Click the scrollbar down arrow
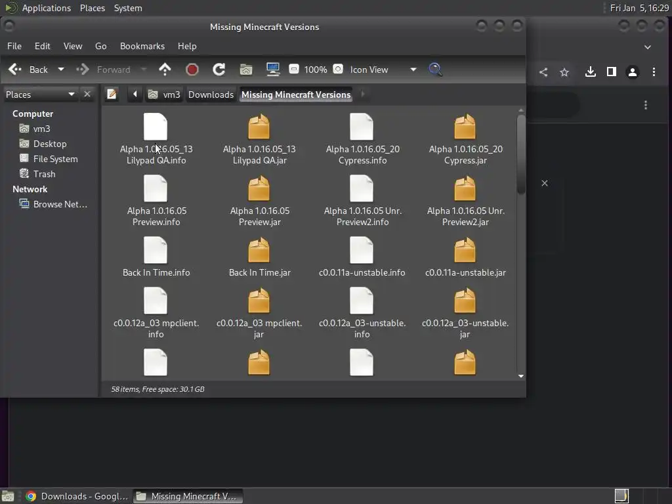The height and width of the screenshot is (504, 672). [x=521, y=376]
